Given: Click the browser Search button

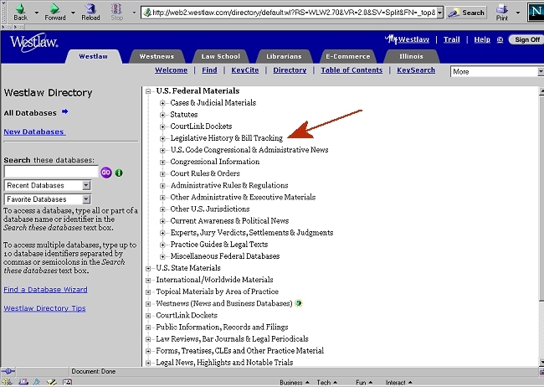Looking at the screenshot, I should click(466, 13).
